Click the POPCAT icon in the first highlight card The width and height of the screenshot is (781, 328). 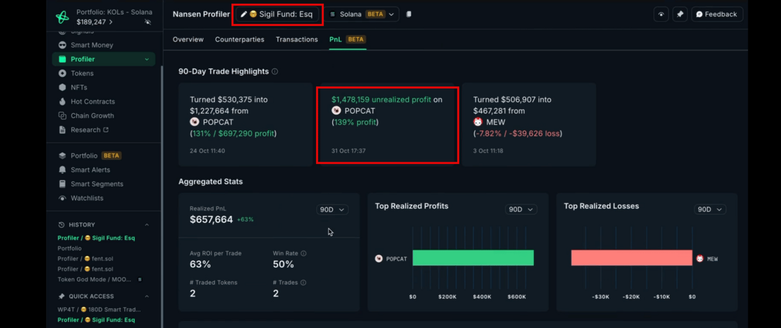point(195,122)
